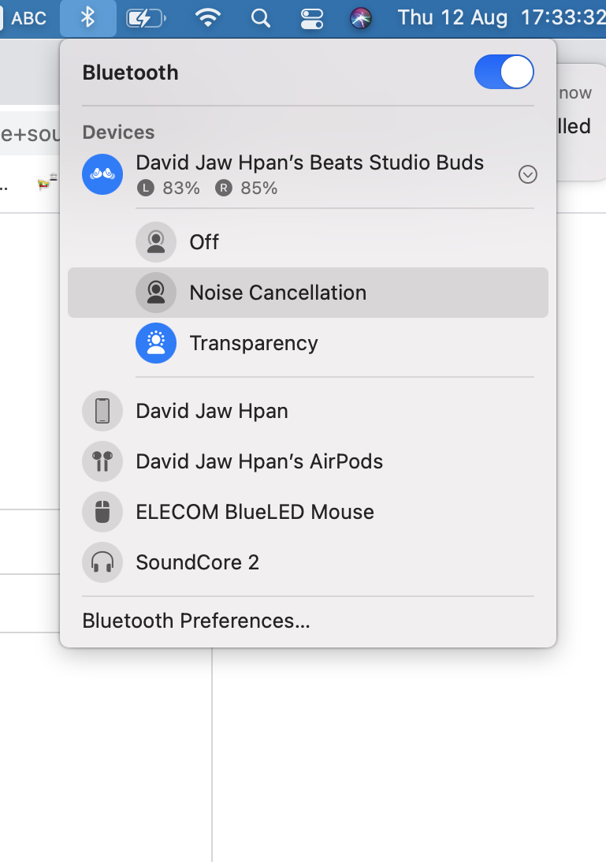606x862 pixels.
Task: Turn off the Bluetooth switch
Action: (x=504, y=73)
